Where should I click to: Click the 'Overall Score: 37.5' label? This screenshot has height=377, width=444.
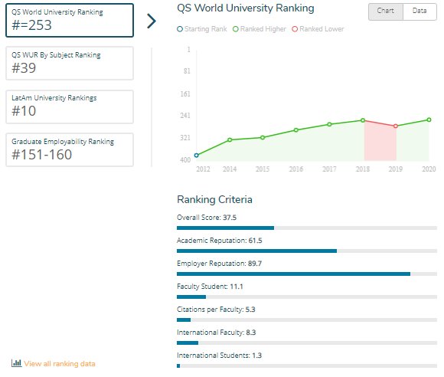207,218
